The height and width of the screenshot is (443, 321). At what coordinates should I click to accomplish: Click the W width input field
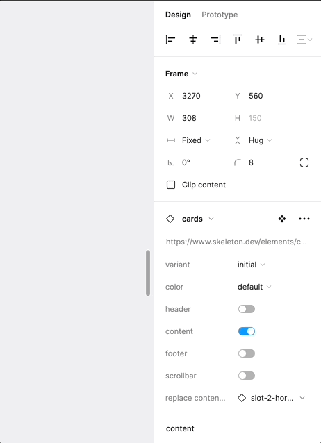[198, 118]
